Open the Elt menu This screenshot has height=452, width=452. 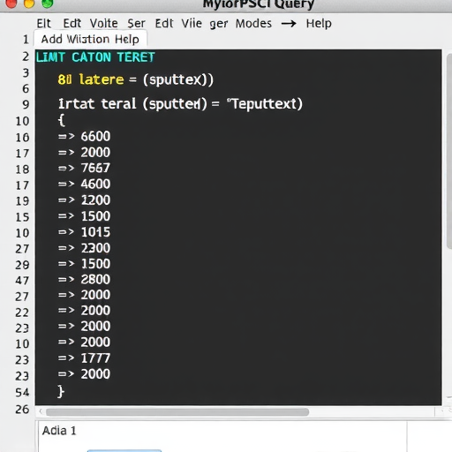[43, 23]
